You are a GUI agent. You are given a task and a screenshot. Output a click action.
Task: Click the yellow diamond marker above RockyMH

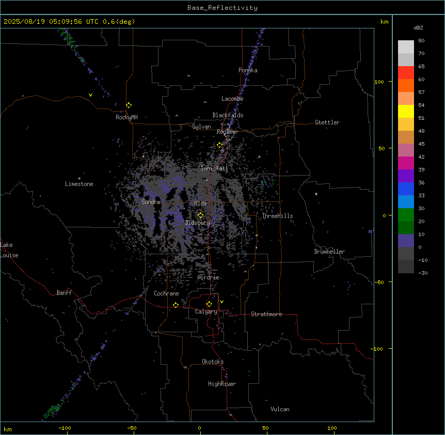pyautogui.click(x=129, y=105)
